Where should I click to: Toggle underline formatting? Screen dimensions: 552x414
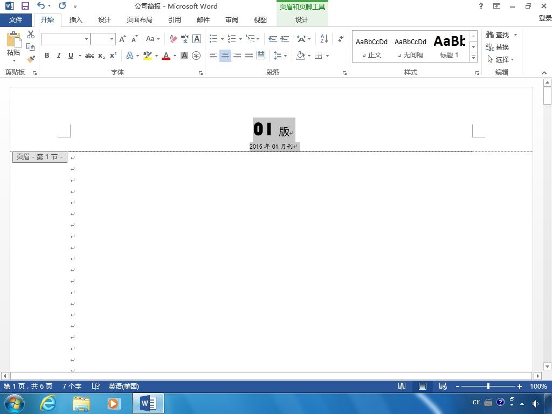[71, 56]
